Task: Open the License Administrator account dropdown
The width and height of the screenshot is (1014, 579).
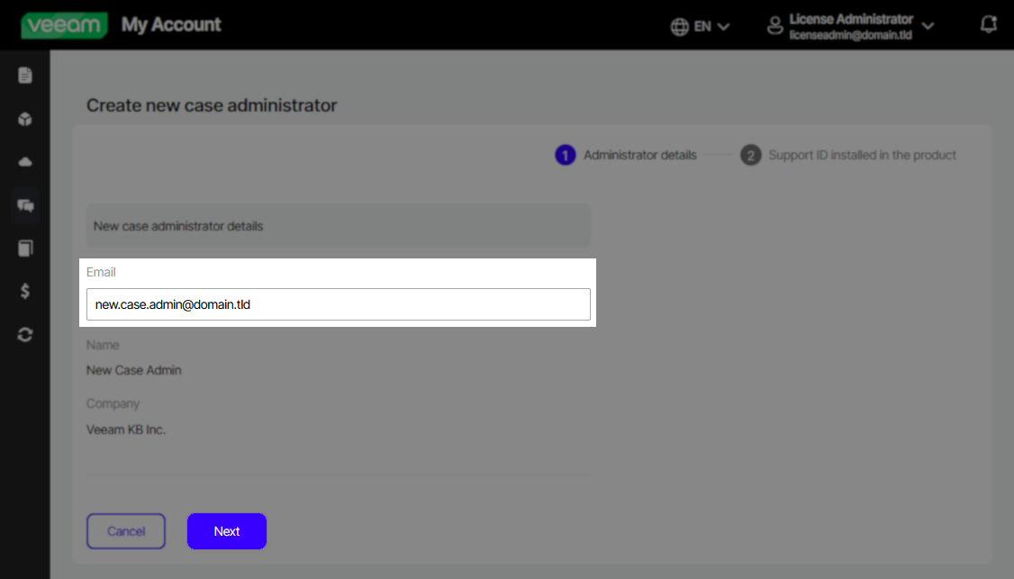Action: coord(928,26)
